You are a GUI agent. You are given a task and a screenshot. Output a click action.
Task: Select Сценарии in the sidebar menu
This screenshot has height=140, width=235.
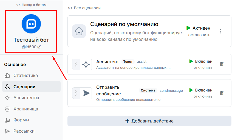tap(31, 87)
